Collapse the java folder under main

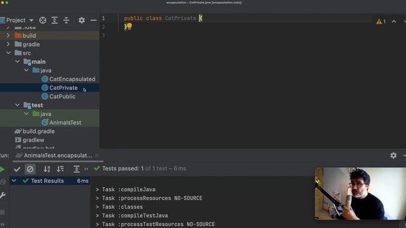point(26,70)
